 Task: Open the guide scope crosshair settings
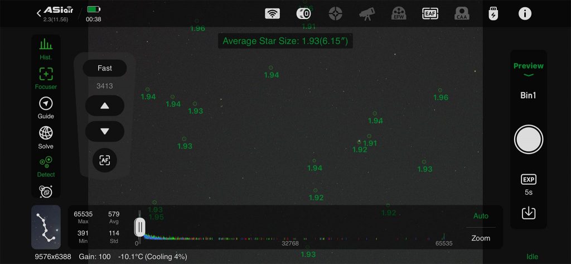click(x=335, y=14)
